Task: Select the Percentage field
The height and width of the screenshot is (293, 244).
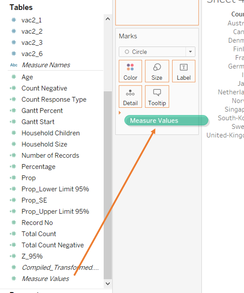Action: coord(39,167)
